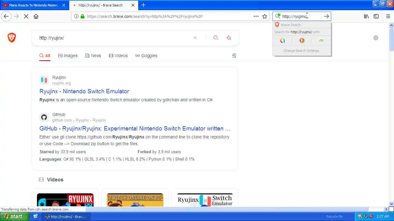
Task: Click the GitHub octocat favicon
Action: (x=44, y=117)
